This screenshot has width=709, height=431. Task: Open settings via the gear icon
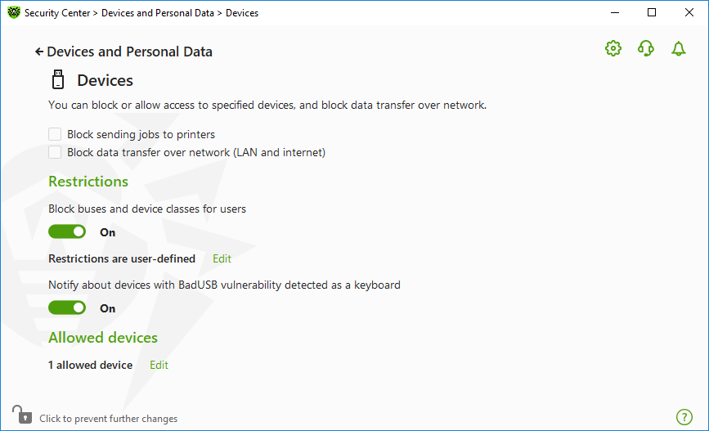[x=613, y=48]
